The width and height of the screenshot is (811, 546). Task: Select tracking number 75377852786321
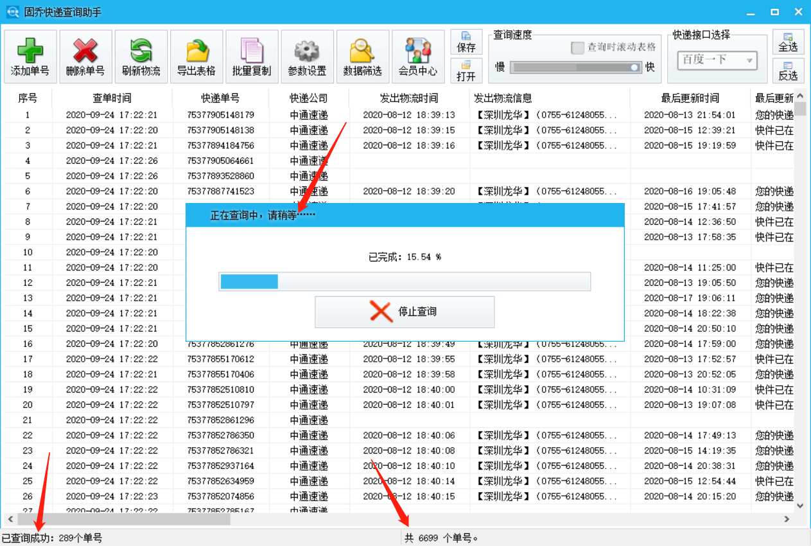click(220, 451)
